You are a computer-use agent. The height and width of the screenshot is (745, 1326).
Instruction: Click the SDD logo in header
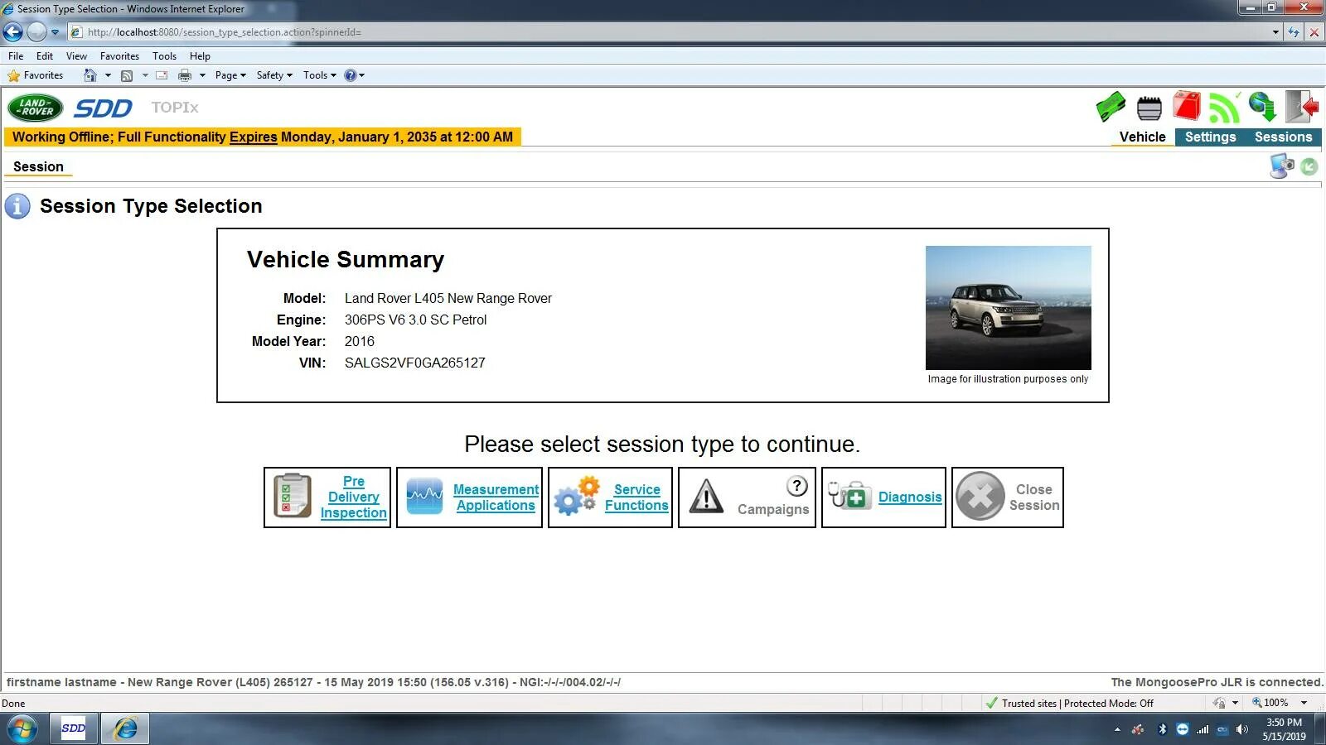[103, 108]
